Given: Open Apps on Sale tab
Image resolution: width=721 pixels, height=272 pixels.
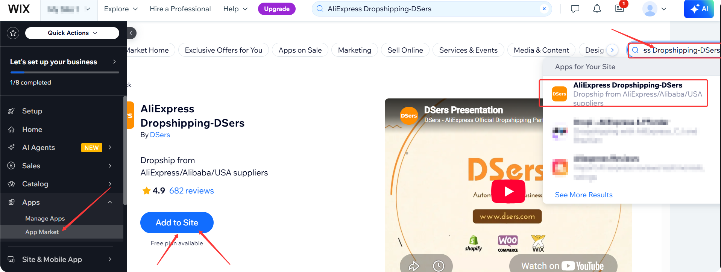Looking at the screenshot, I should [300, 50].
